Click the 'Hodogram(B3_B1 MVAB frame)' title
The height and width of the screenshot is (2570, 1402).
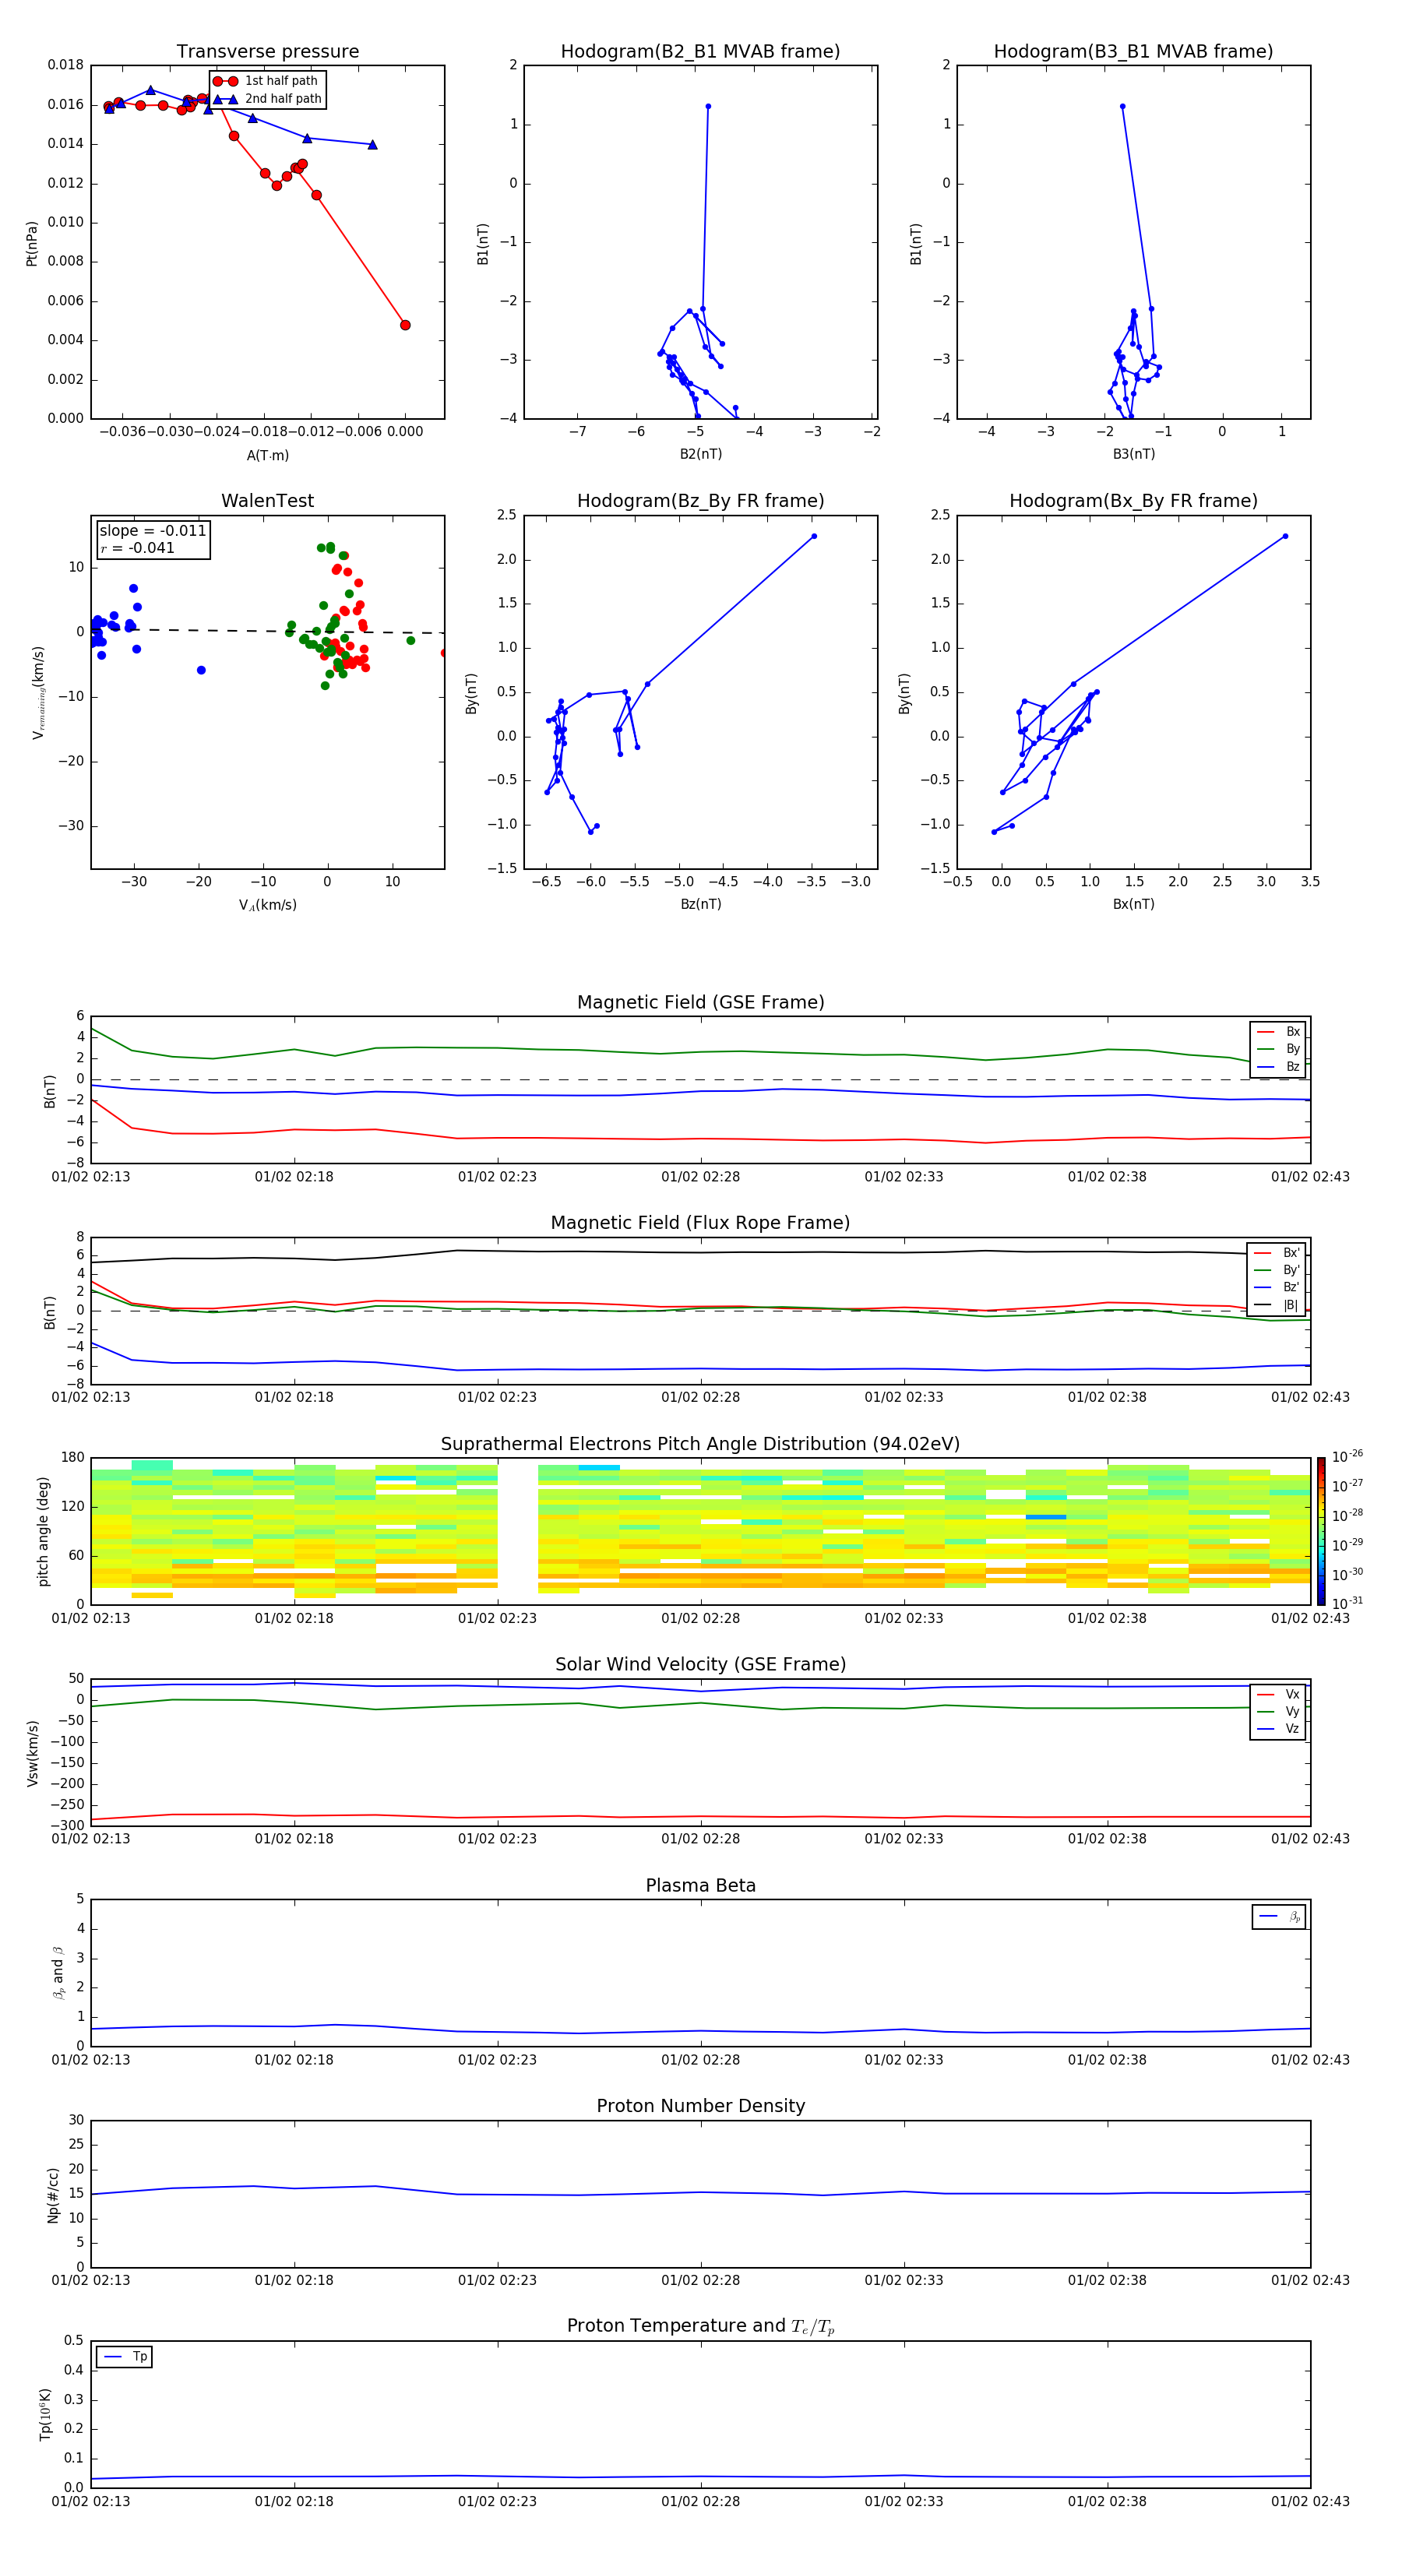click(x=1133, y=52)
